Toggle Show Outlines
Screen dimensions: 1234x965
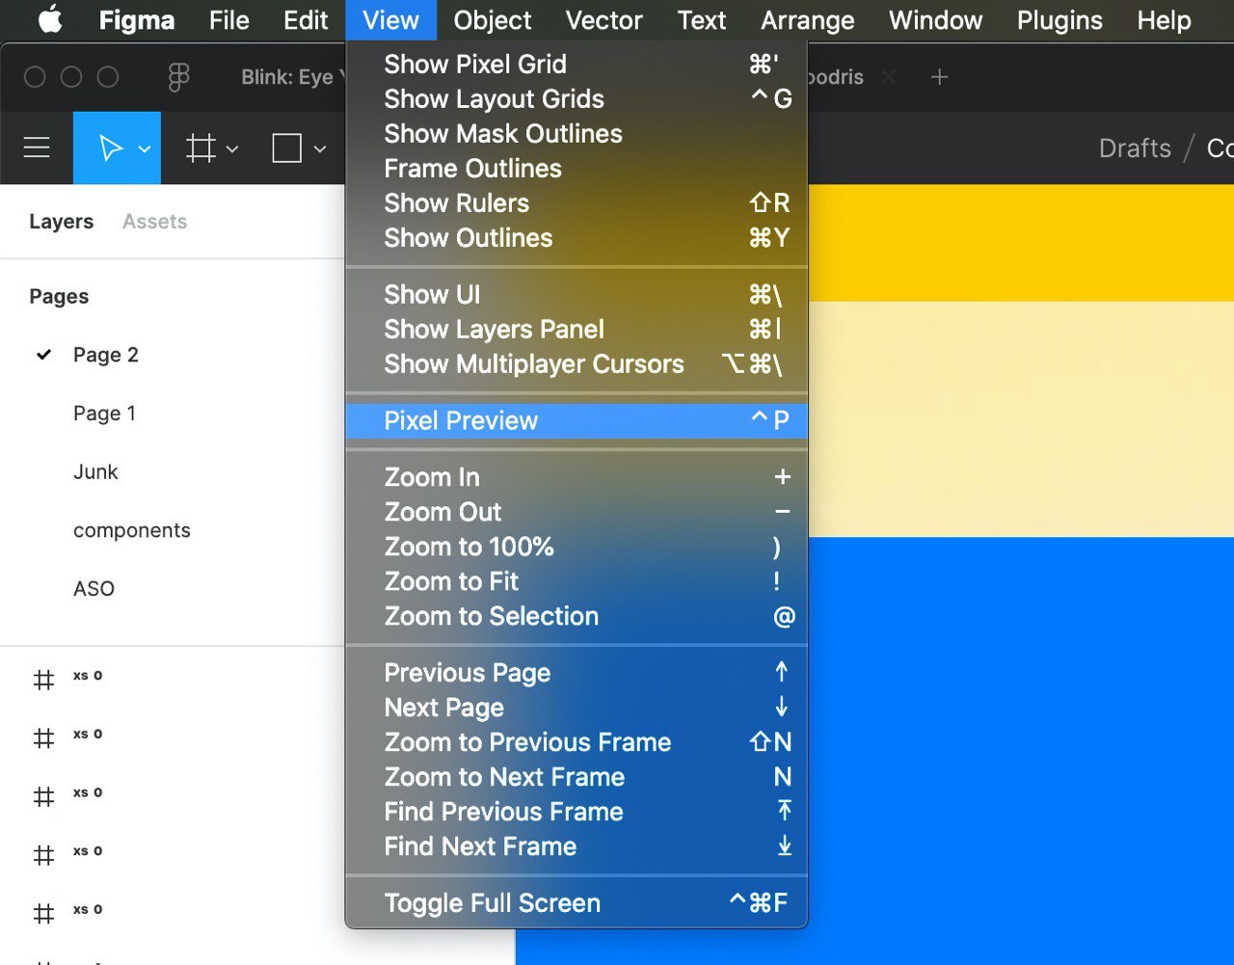coord(577,238)
